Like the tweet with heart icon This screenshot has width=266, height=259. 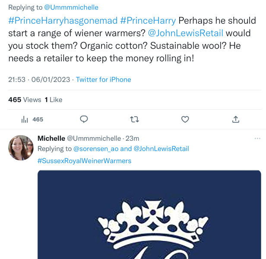[185, 119]
